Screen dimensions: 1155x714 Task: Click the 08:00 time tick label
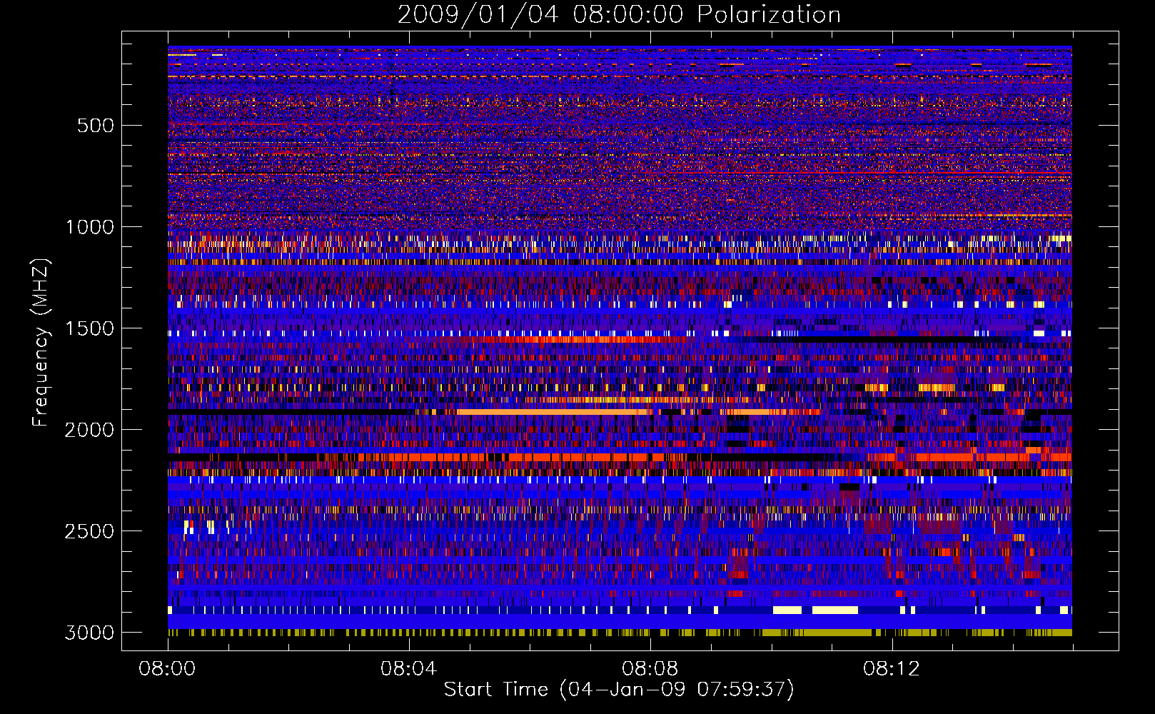click(167, 669)
